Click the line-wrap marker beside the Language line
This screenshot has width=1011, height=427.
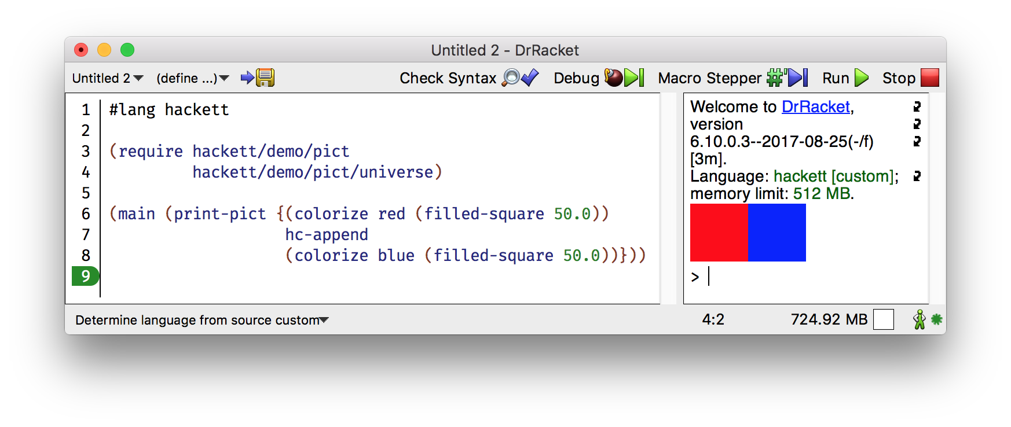click(x=917, y=176)
